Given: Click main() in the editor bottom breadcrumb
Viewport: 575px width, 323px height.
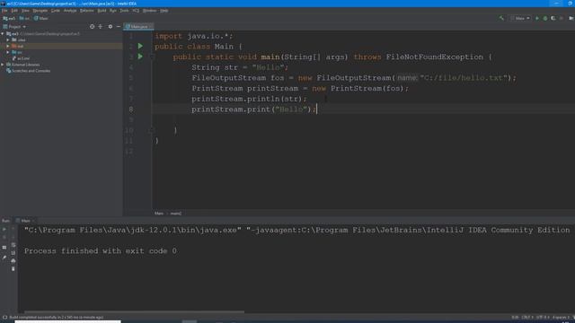Looking at the screenshot, I should coord(176,214).
